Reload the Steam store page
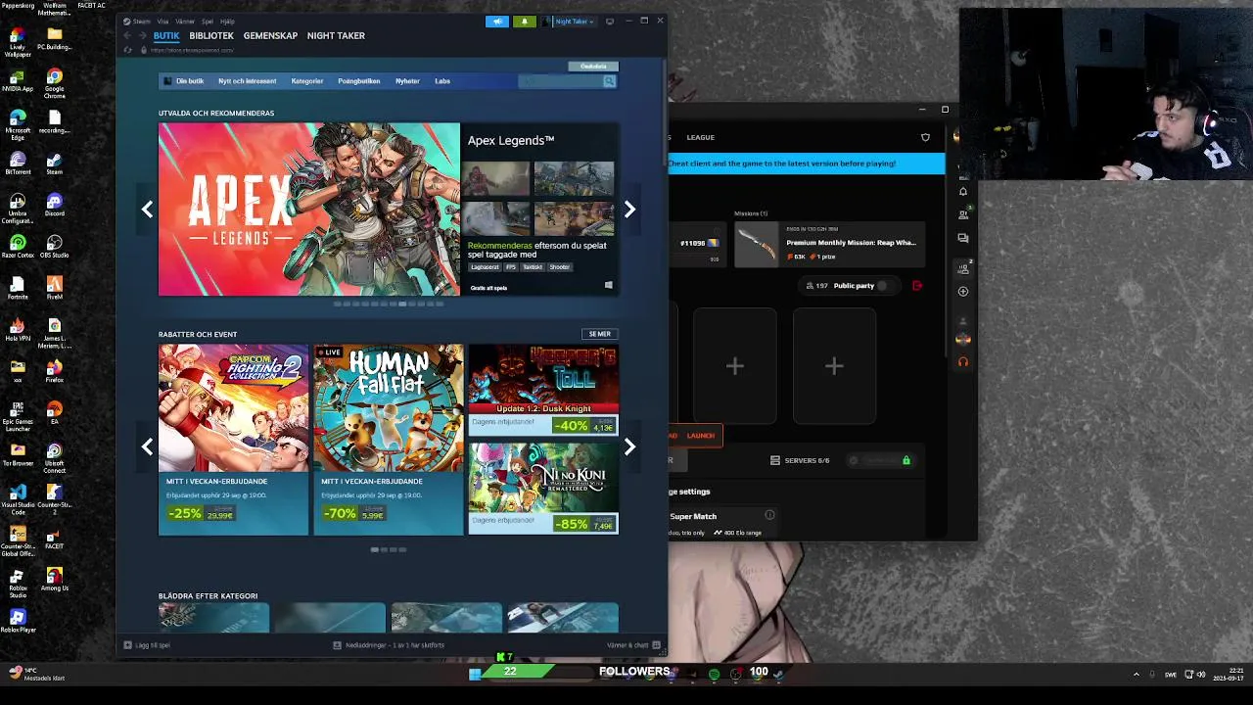The image size is (1253, 705). 127,50
